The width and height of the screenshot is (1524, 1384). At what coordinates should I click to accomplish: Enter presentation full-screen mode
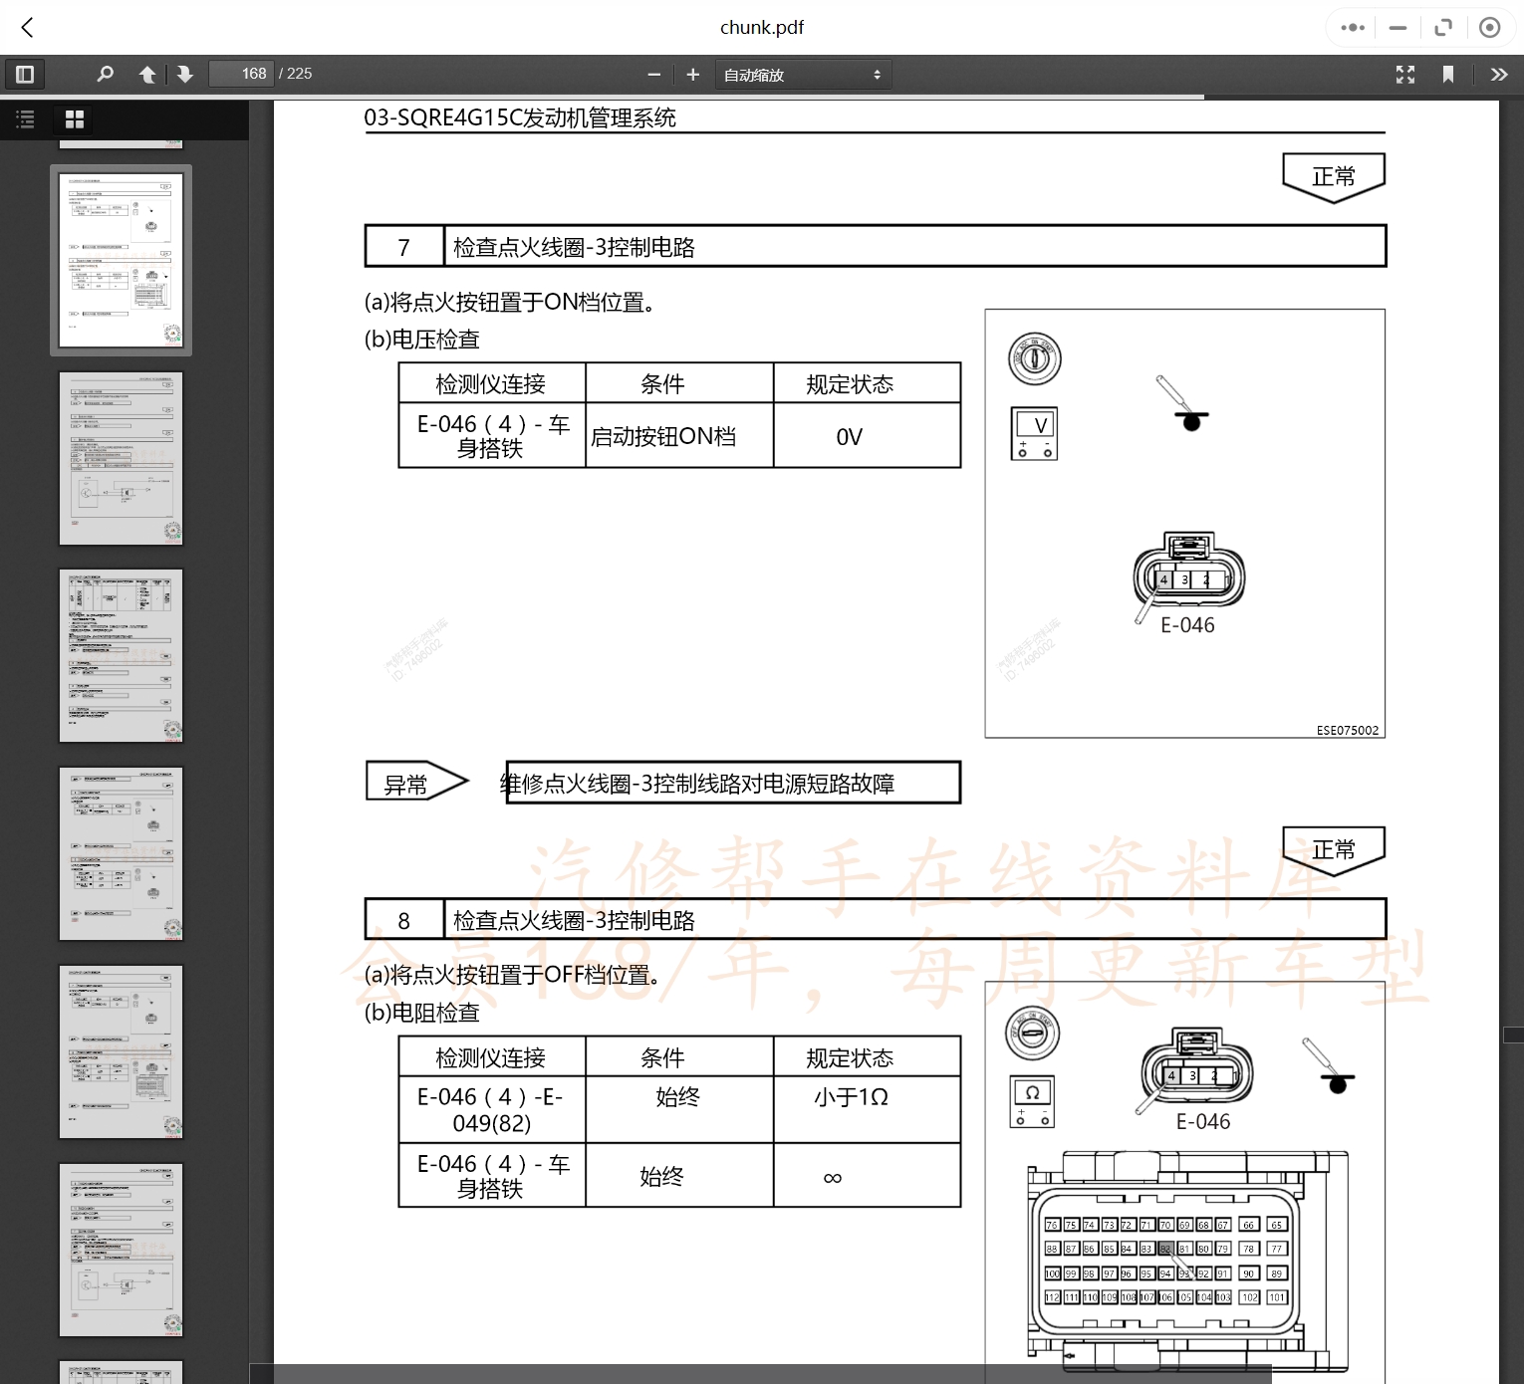1404,74
